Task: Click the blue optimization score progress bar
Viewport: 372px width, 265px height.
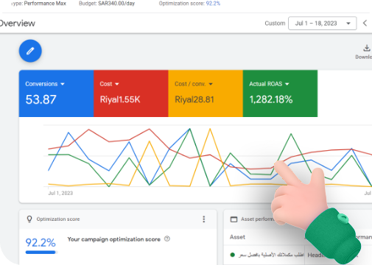Action: click(x=41, y=252)
